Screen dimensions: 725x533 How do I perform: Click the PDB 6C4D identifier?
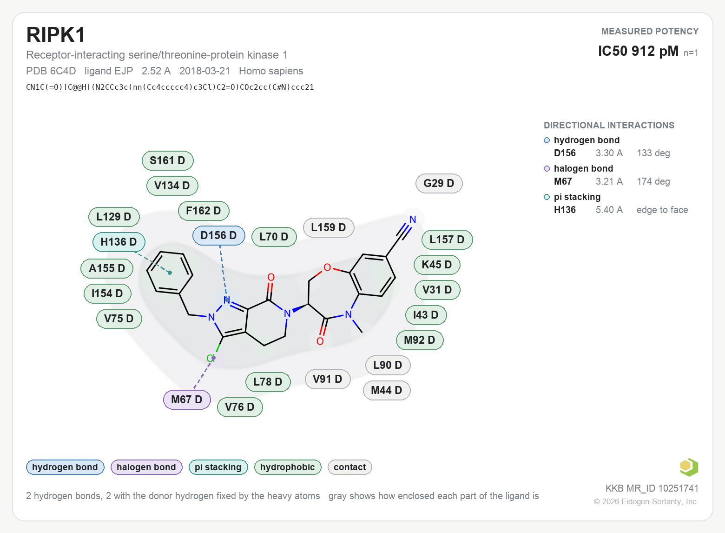coord(51,71)
